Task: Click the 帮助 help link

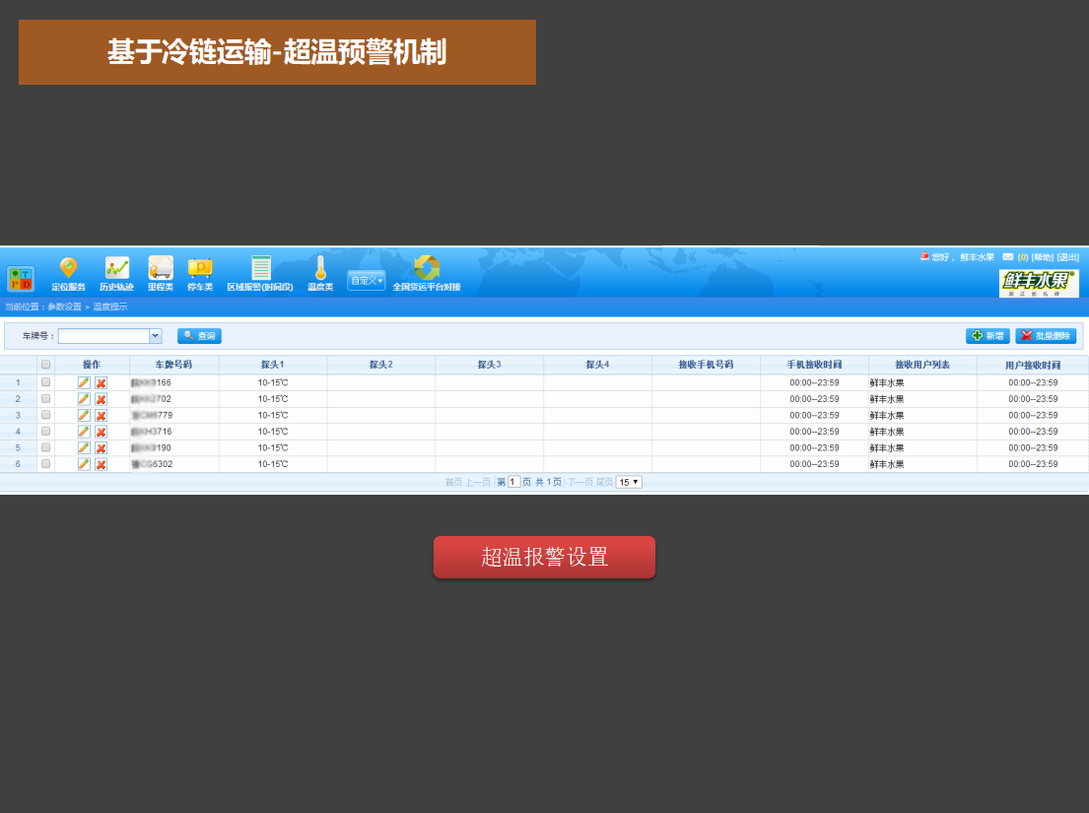Action: 1042,257
